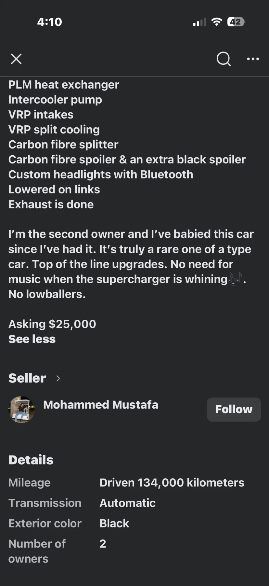Screen dimensions: 269x586
Task: Tap the battery level indicator
Action: (236, 22)
